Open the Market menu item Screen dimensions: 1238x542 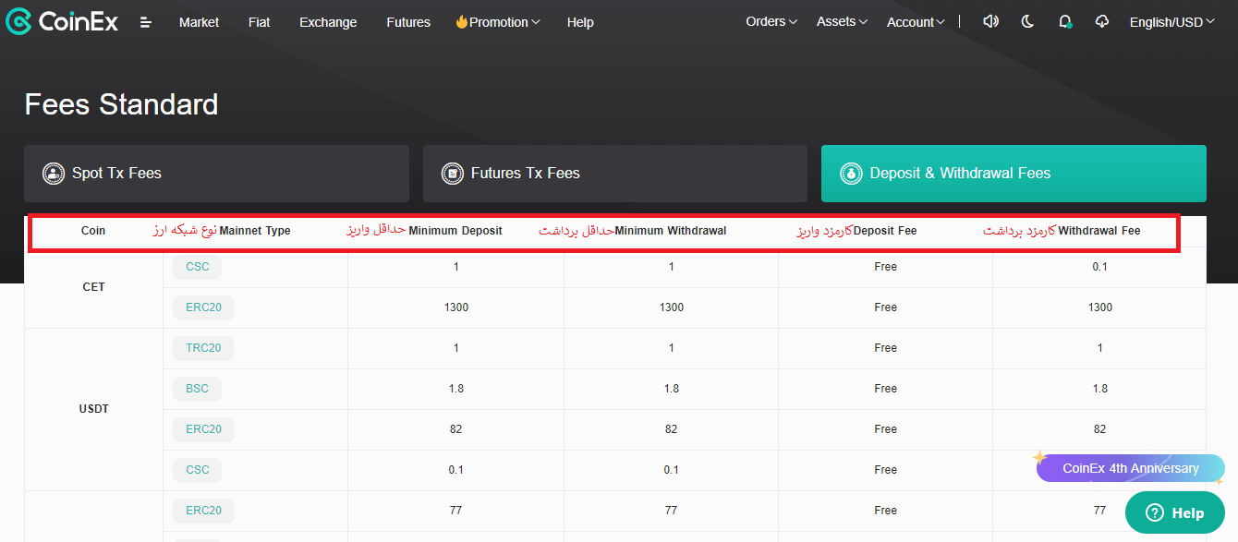[x=200, y=22]
